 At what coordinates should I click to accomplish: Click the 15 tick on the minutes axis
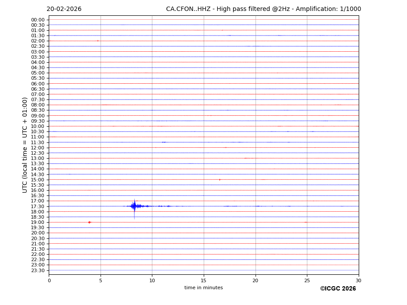click(204, 280)
